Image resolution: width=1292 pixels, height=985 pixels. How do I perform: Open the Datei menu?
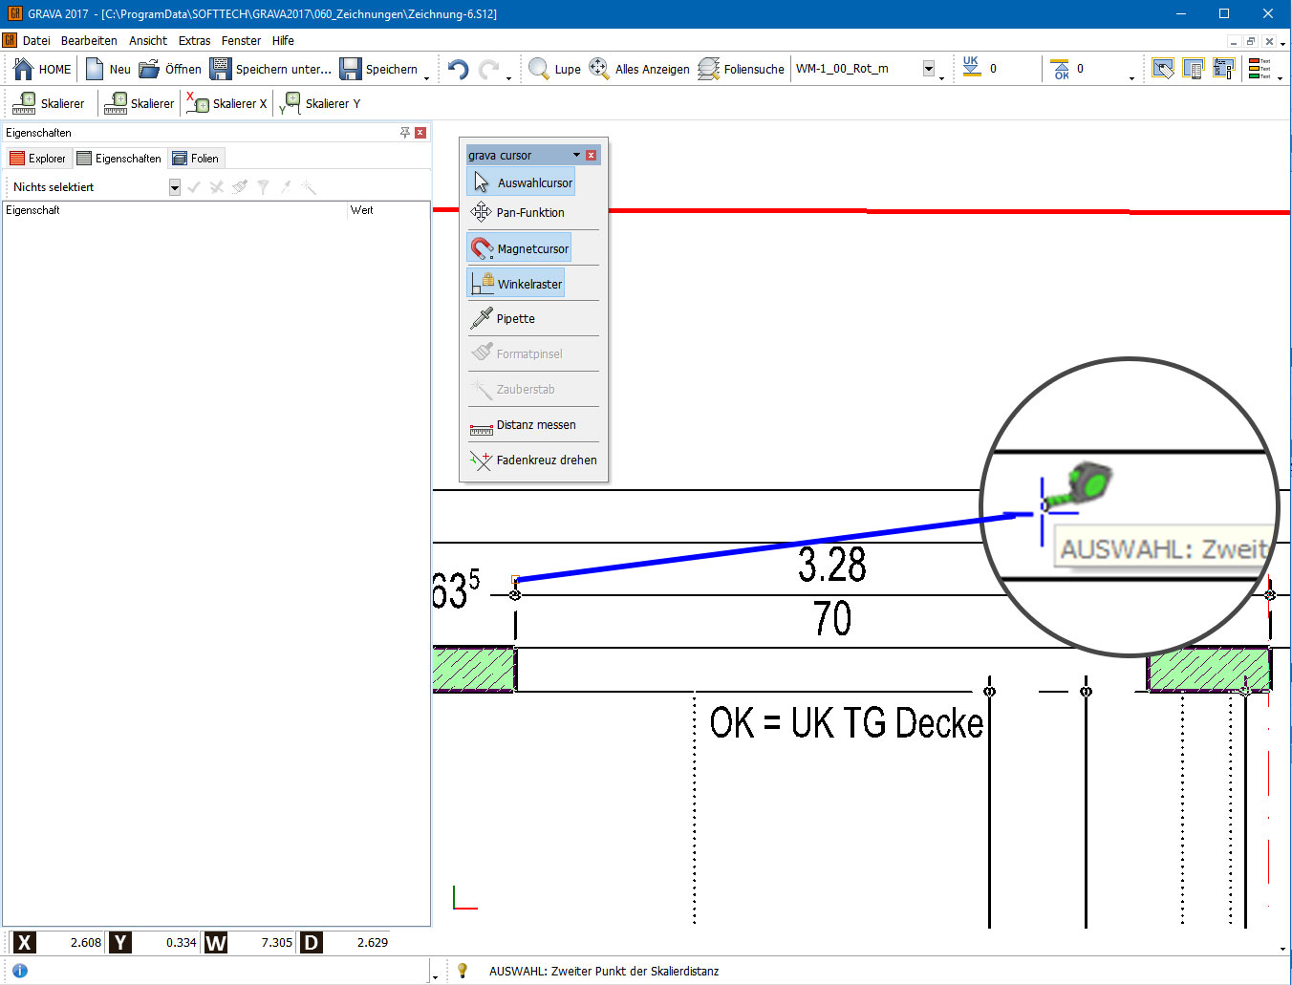(x=36, y=41)
